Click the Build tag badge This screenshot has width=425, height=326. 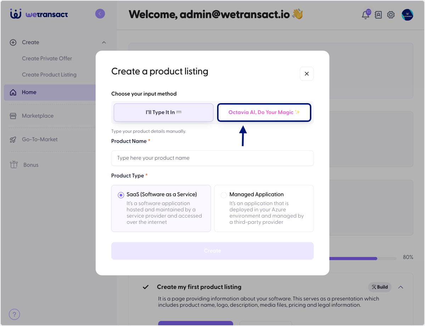click(380, 287)
